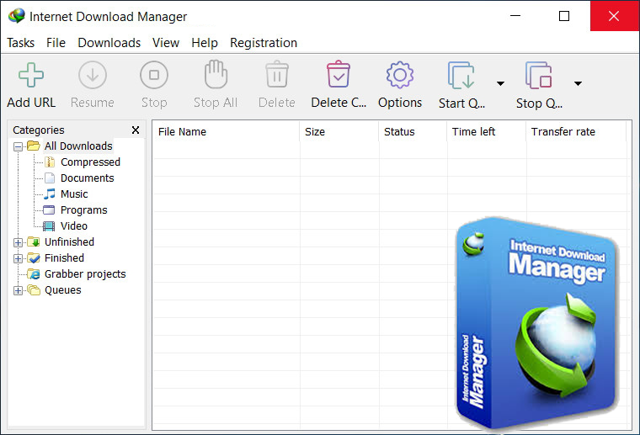Screen dimensions: 640x435
Task: Click the Categories panel title
Action: tap(39, 130)
